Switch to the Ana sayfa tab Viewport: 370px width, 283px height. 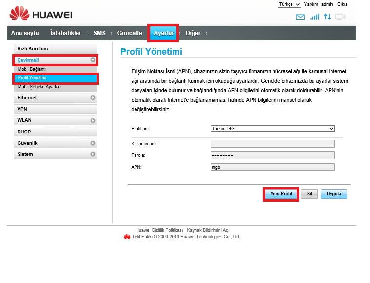(25, 33)
